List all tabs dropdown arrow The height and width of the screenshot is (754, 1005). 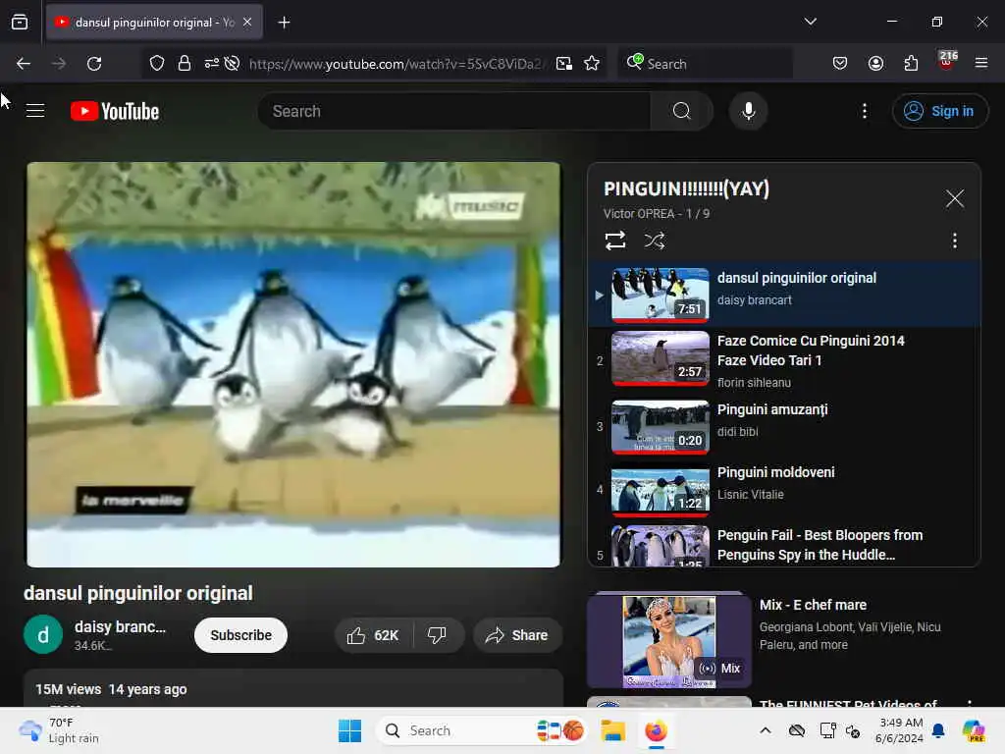(x=810, y=22)
